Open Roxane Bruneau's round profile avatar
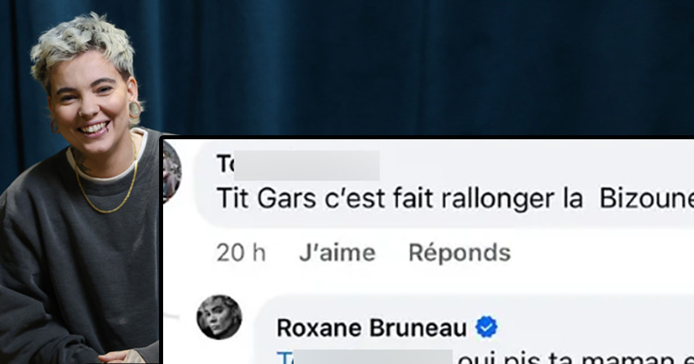Image resolution: width=694 pixels, height=364 pixels. (x=219, y=317)
